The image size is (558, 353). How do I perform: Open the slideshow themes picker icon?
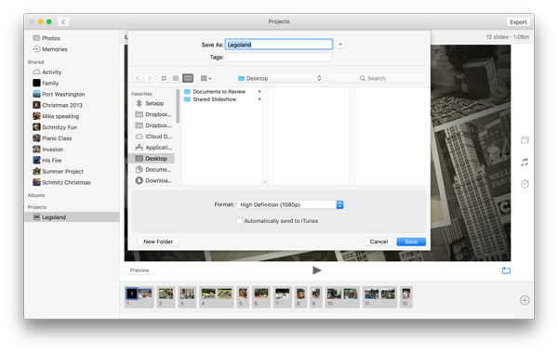[x=525, y=140]
